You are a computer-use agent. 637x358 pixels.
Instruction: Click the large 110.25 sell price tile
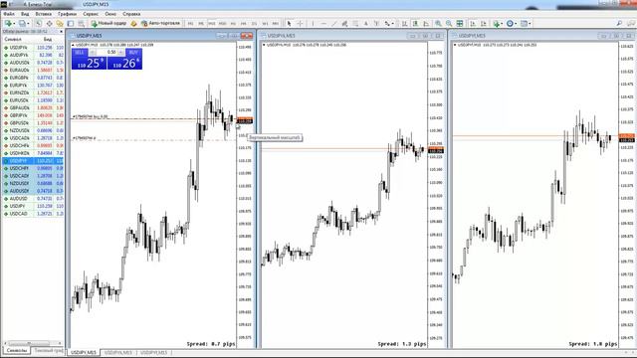click(x=89, y=63)
